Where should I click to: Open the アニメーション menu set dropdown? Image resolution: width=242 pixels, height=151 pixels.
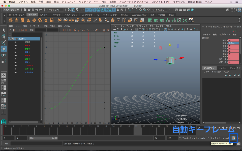point(11,10)
